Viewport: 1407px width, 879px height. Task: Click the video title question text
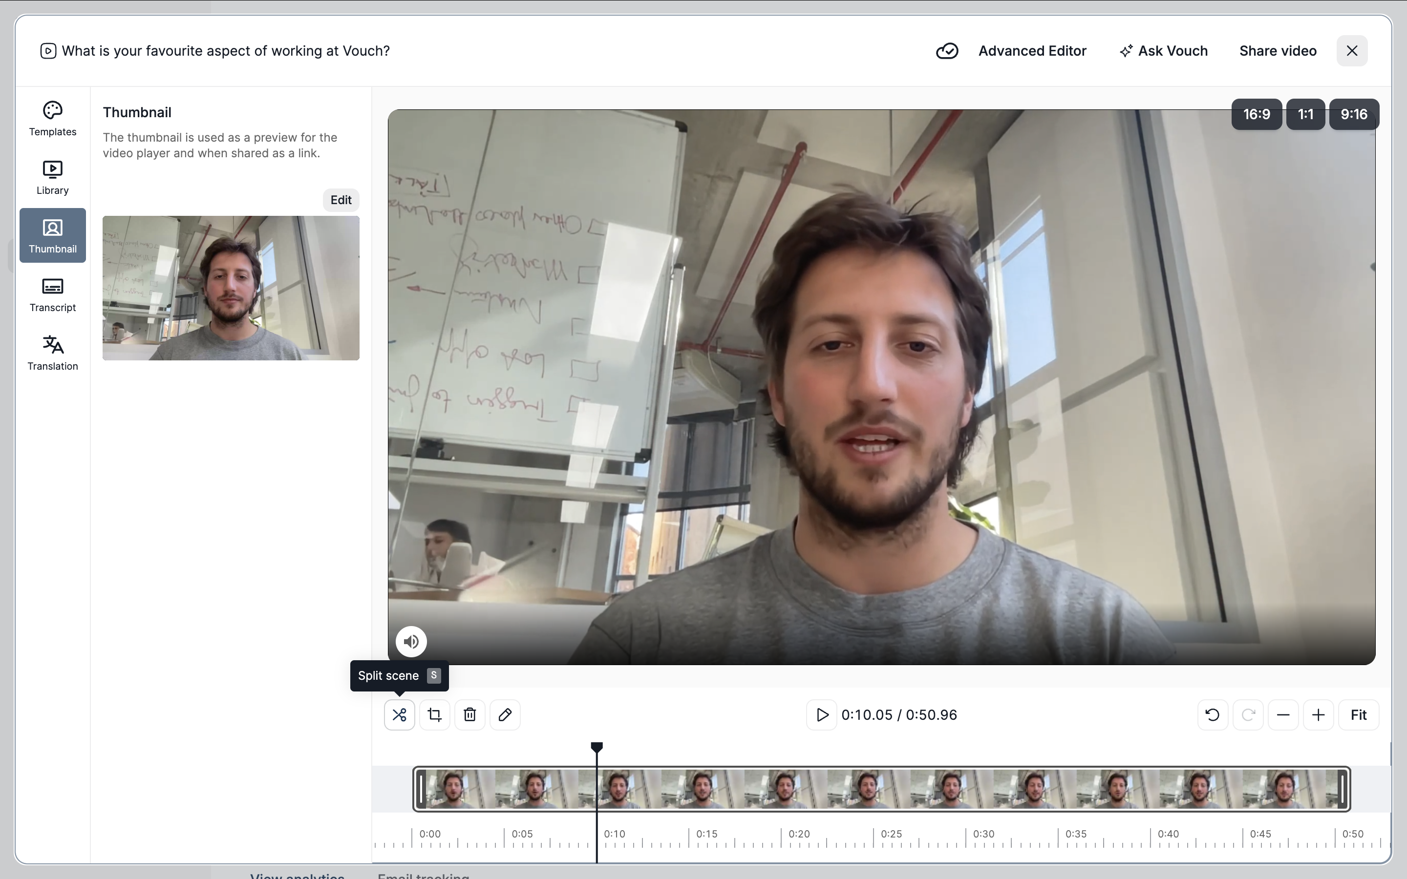tap(226, 51)
